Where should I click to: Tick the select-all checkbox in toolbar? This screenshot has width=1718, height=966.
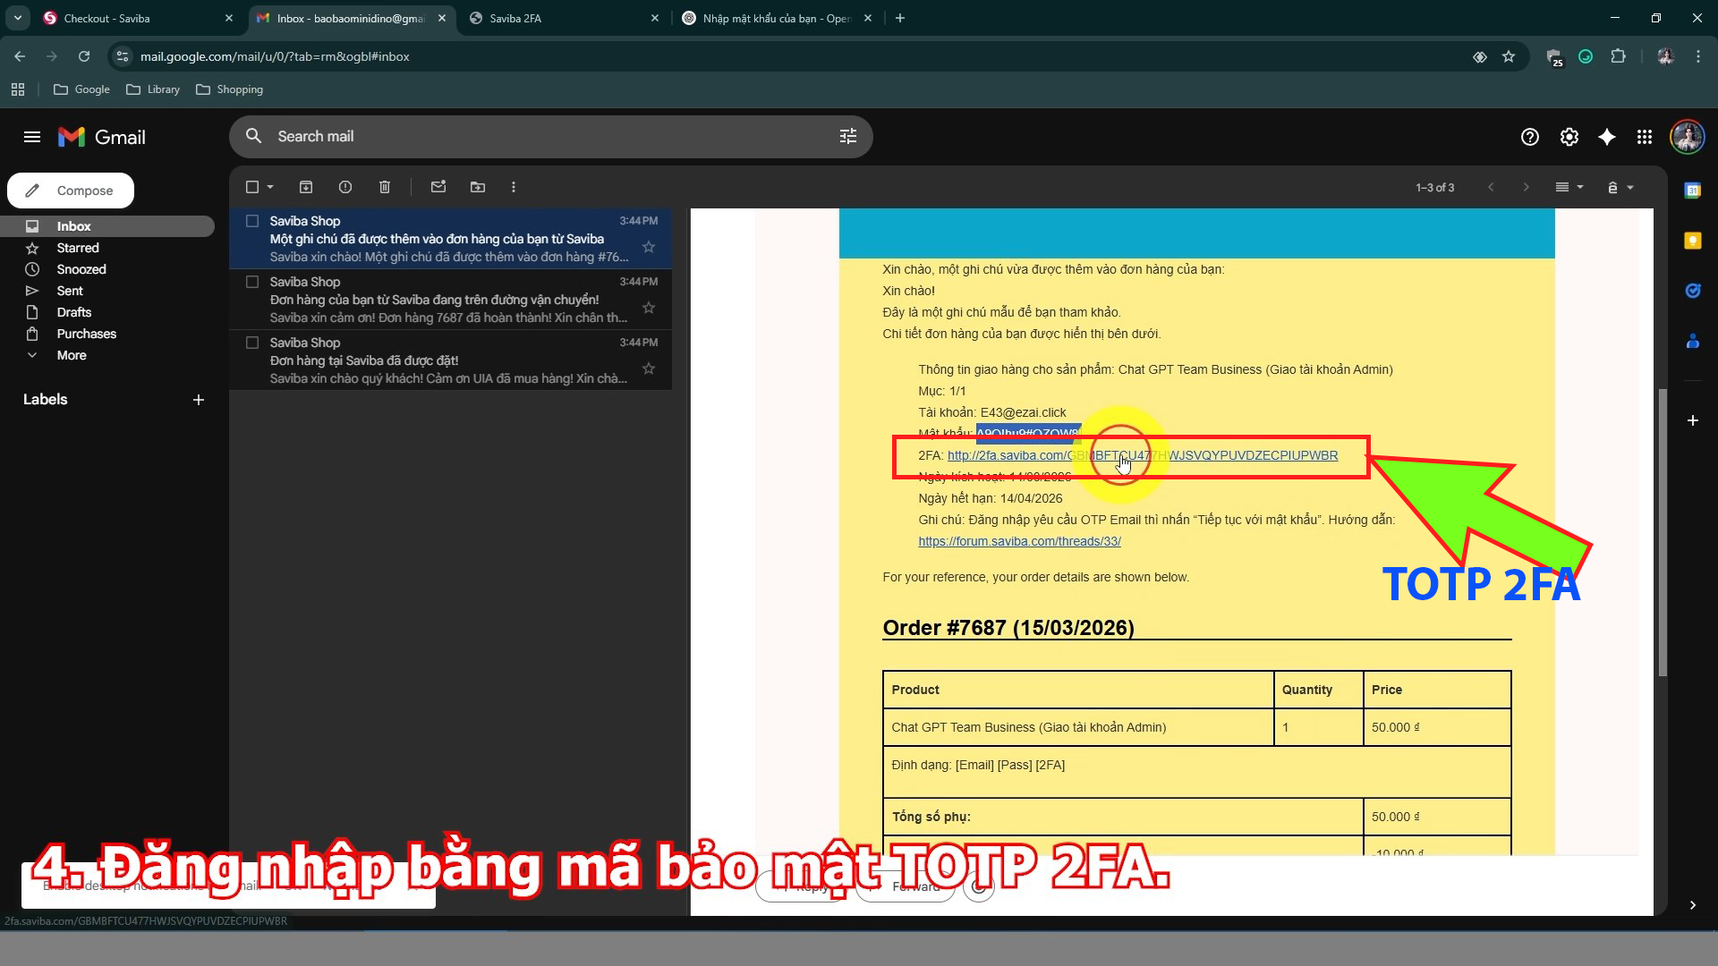252,187
